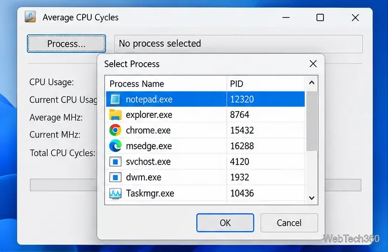Click the notepad.exe notepad icon
388x252 pixels.
click(115, 99)
